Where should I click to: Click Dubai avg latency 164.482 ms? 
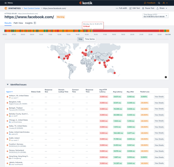(x=118, y=133)
